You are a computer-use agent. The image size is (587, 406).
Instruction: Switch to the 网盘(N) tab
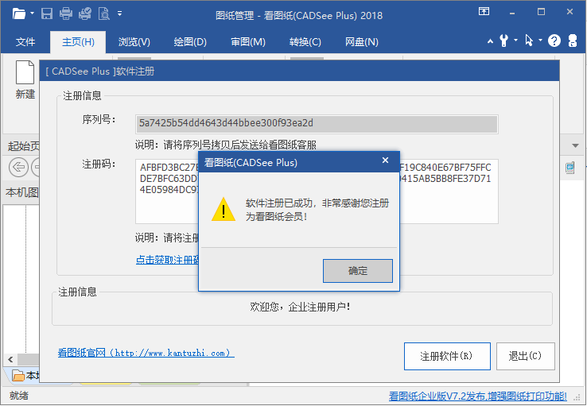coord(361,42)
